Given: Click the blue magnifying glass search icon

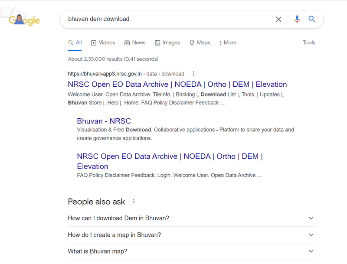Looking at the screenshot, I should (x=312, y=19).
